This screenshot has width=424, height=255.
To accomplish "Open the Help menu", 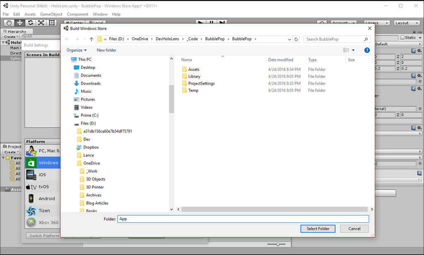I will coord(116,14).
